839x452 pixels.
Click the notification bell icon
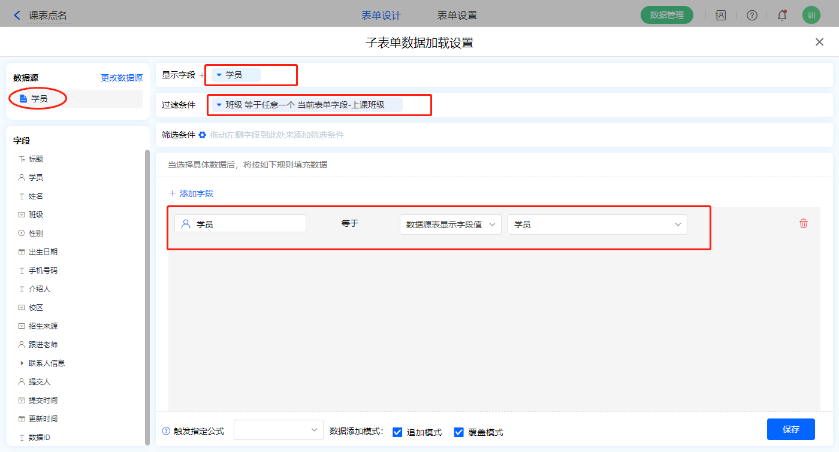click(782, 16)
